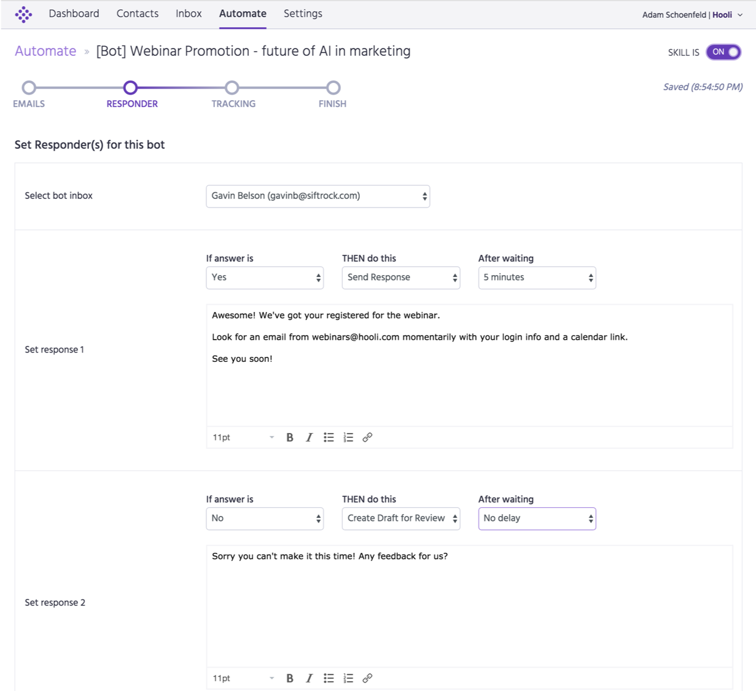Add hyperlink in response 1 editor

(x=367, y=437)
